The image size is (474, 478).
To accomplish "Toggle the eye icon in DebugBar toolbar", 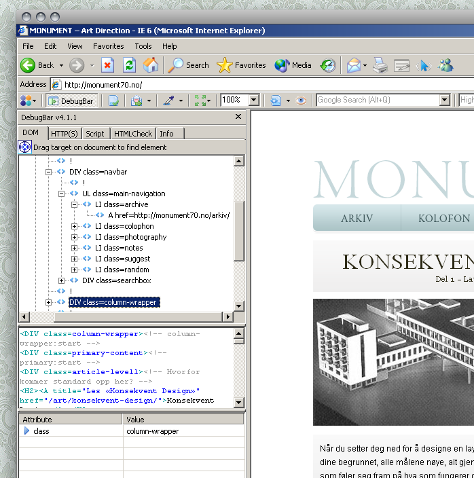I will pyautogui.click(x=301, y=100).
